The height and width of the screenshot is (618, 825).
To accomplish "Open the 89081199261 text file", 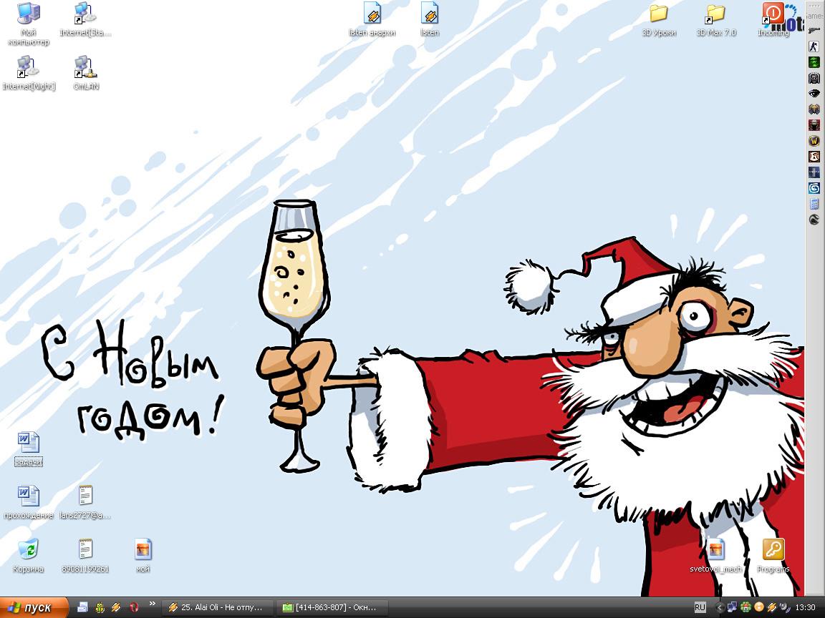I will (x=85, y=556).
